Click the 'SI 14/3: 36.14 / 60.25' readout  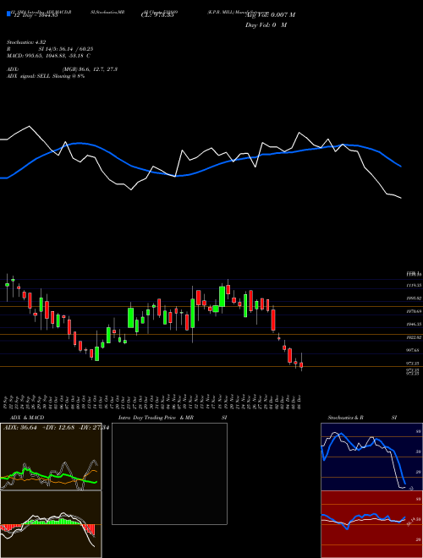(65, 49)
